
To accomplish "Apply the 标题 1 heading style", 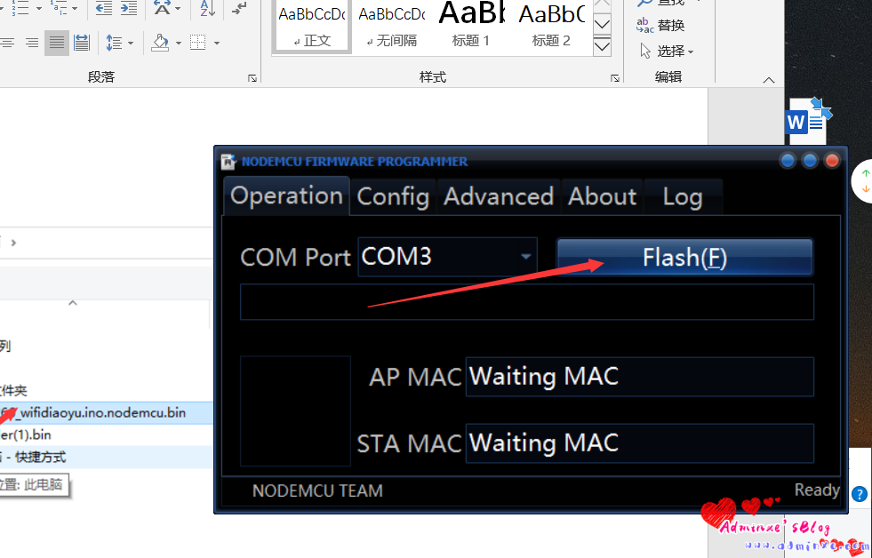I will pos(471,25).
